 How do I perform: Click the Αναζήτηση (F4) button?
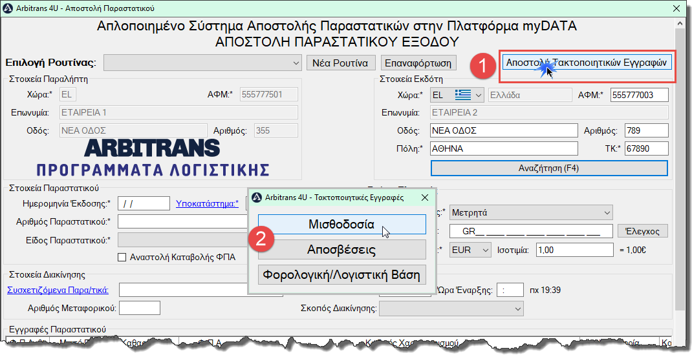pyautogui.click(x=549, y=168)
